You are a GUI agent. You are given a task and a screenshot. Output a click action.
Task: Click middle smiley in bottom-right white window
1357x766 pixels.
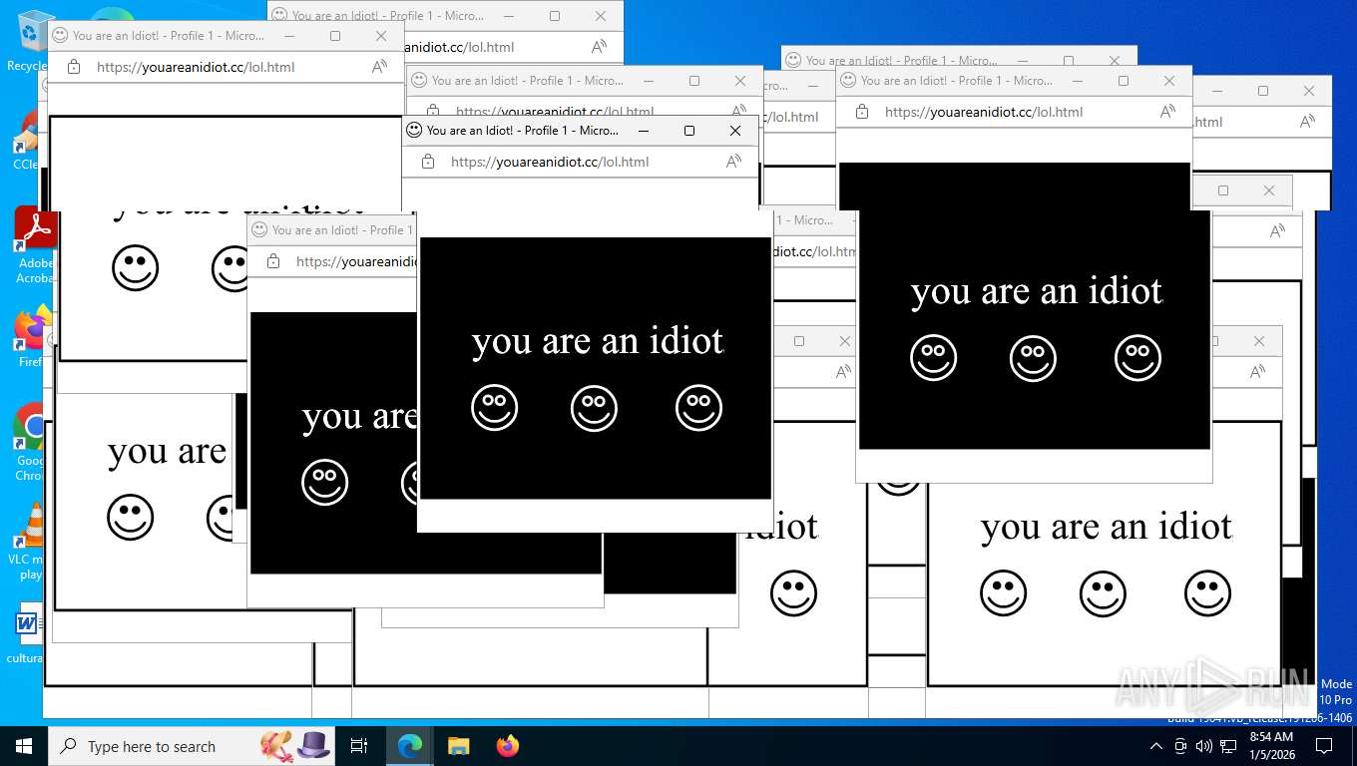pos(1104,593)
